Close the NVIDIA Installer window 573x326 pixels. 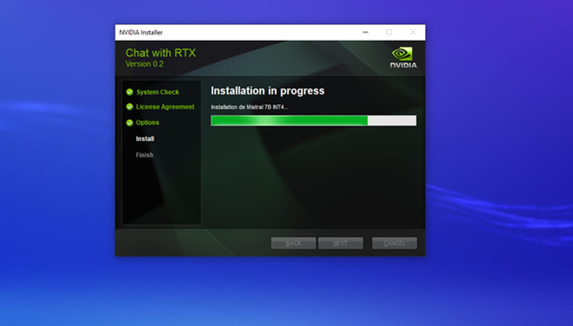413,32
